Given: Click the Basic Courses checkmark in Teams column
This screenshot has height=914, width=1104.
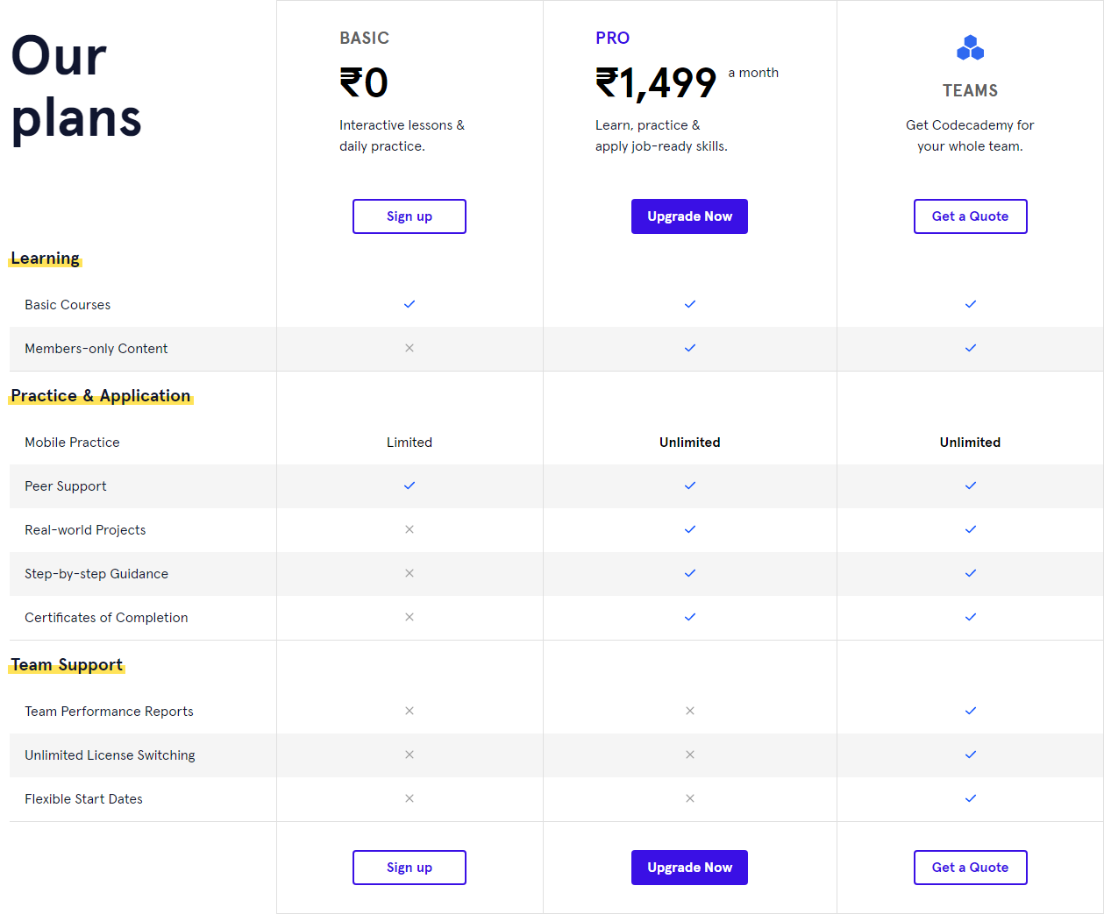Looking at the screenshot, I should coord(971,304).
